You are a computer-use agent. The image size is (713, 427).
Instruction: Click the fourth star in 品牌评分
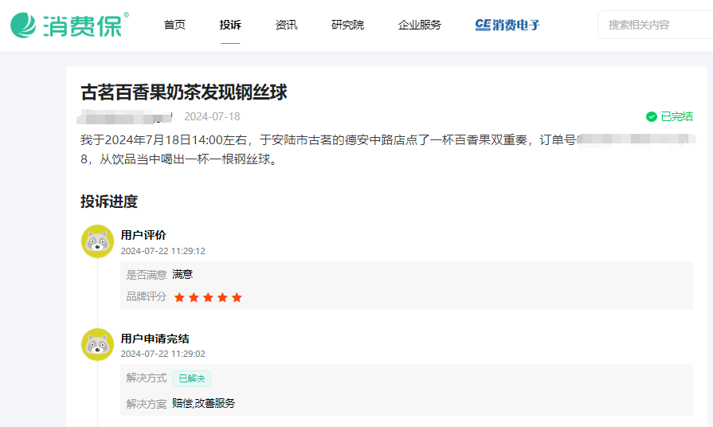click(x=222, y=297)
